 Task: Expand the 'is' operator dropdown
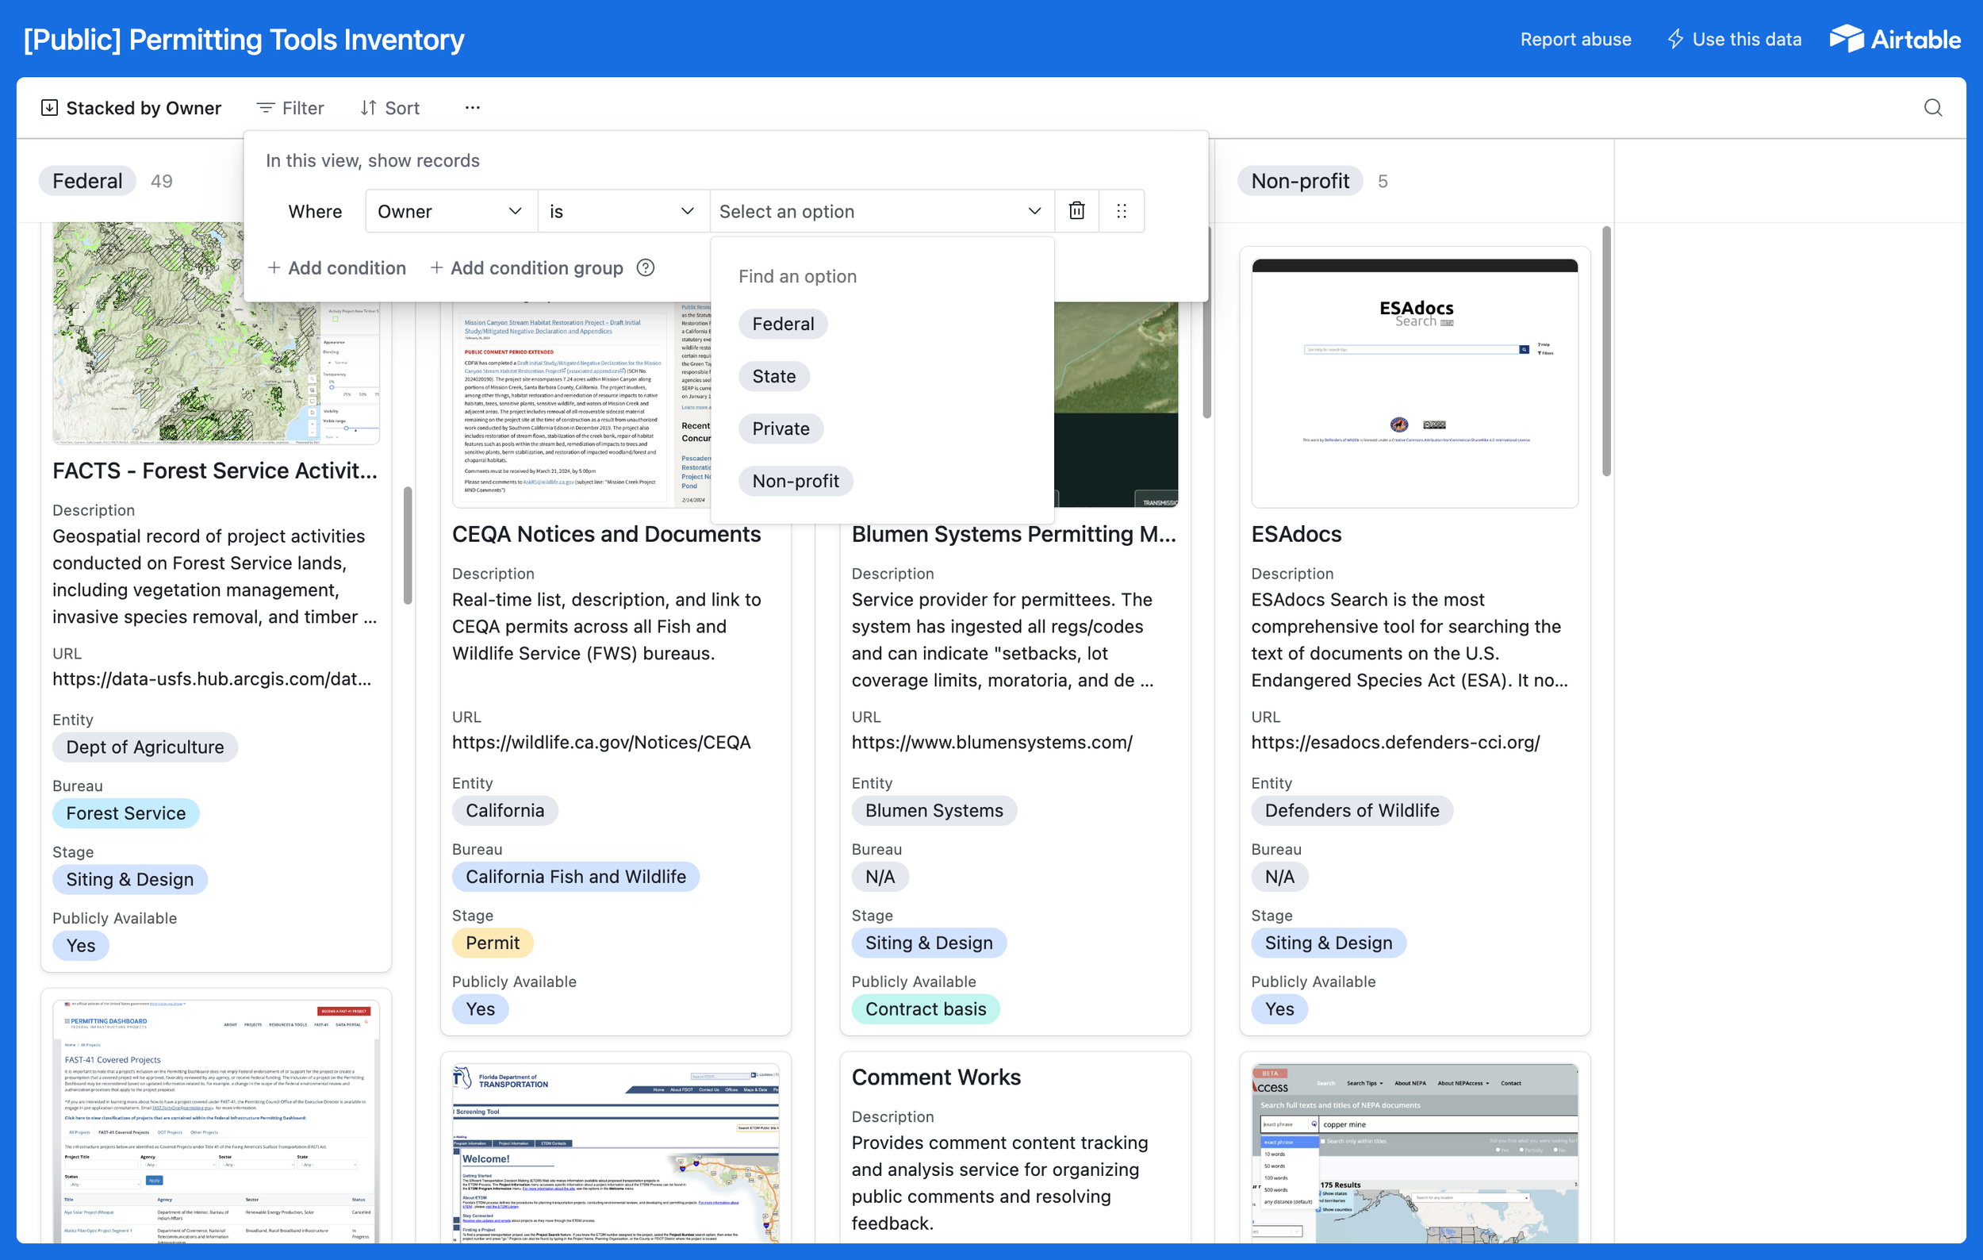coord(623,211)
